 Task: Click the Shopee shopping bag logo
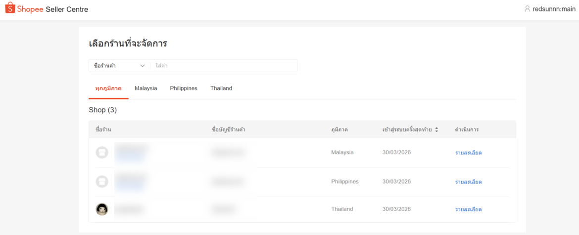coord(10,9)
